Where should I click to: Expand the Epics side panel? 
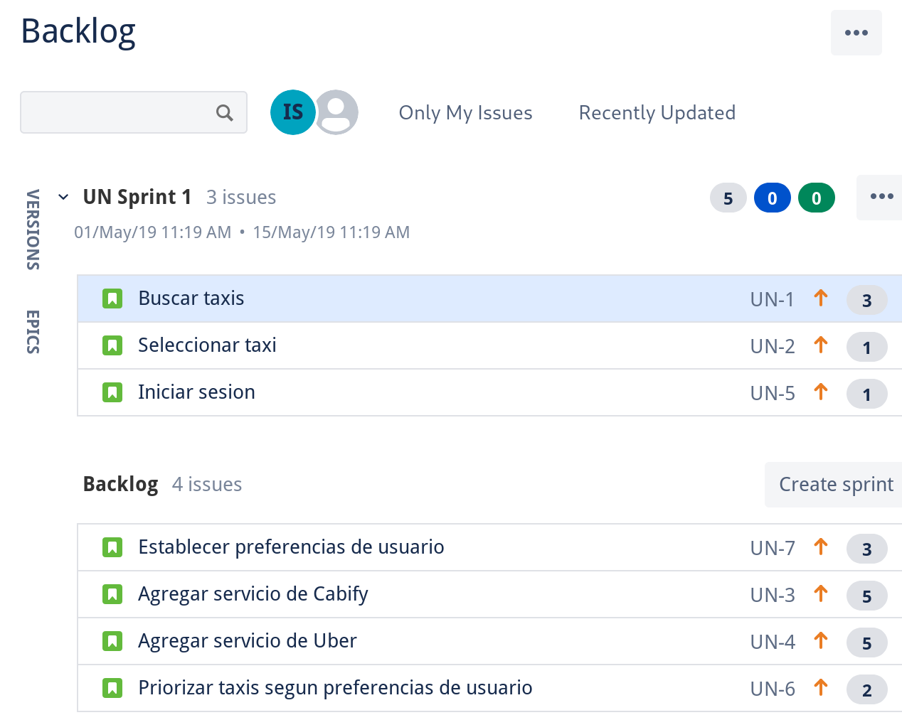click(x=33, y=332)
